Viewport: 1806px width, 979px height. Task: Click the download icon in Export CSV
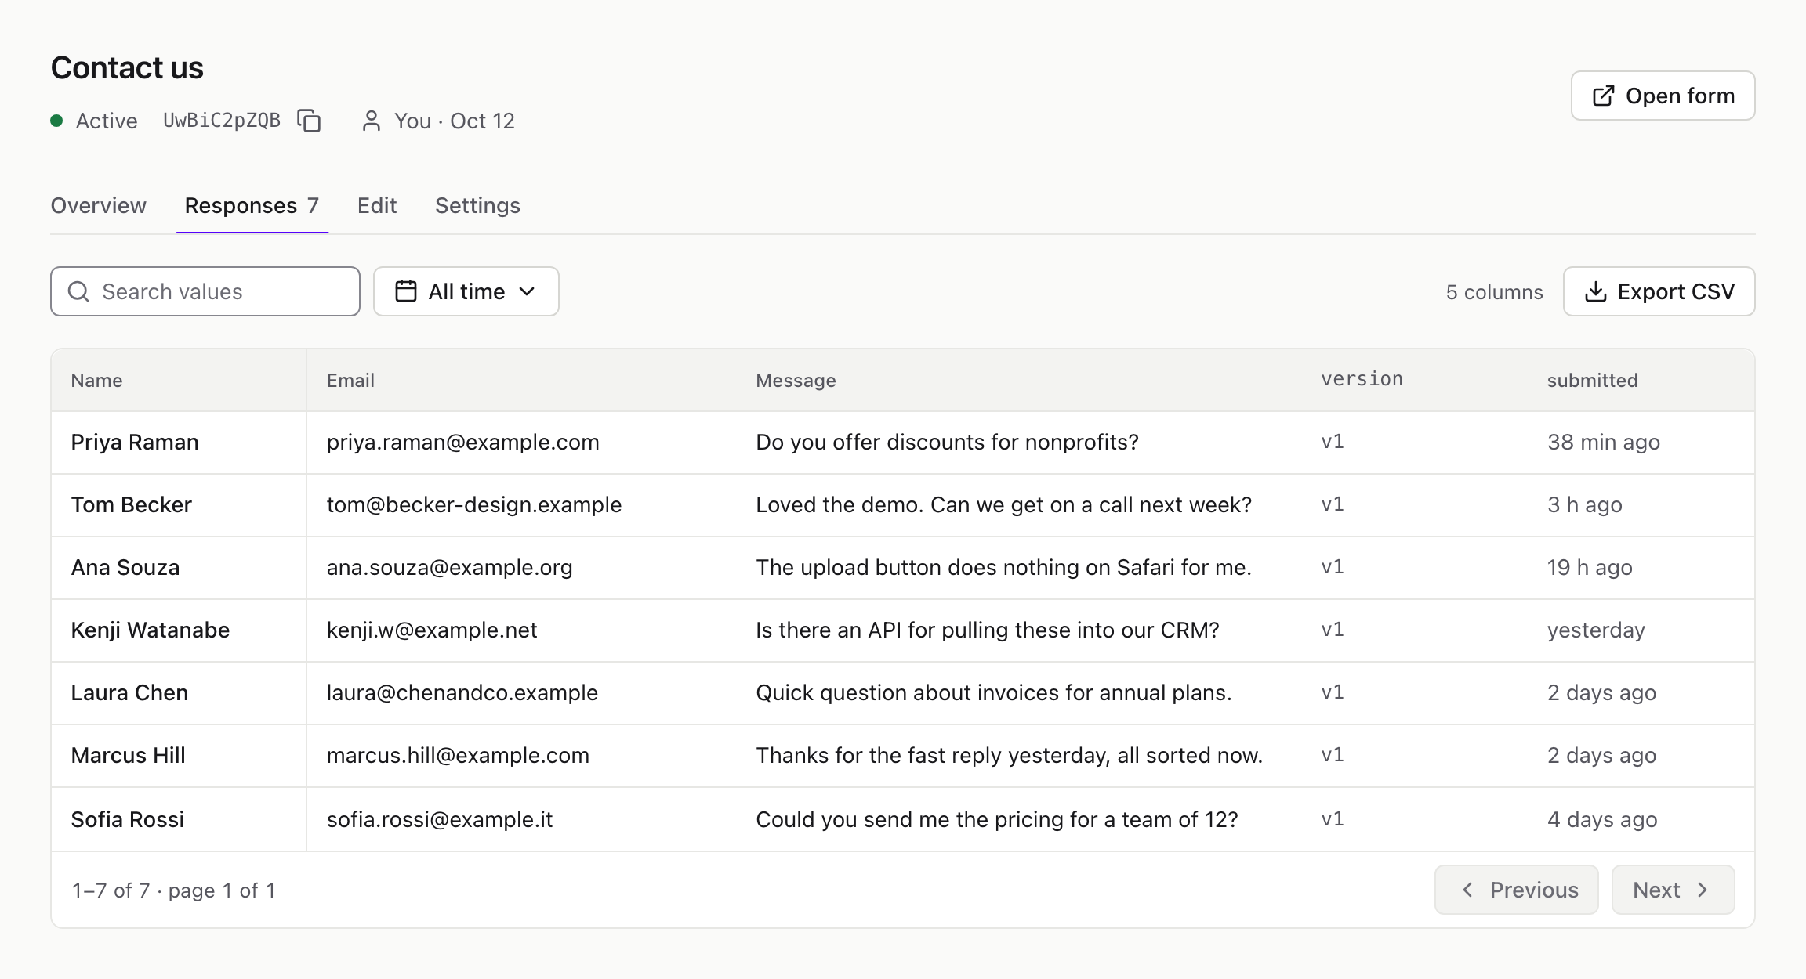[x=1596, y=291]
